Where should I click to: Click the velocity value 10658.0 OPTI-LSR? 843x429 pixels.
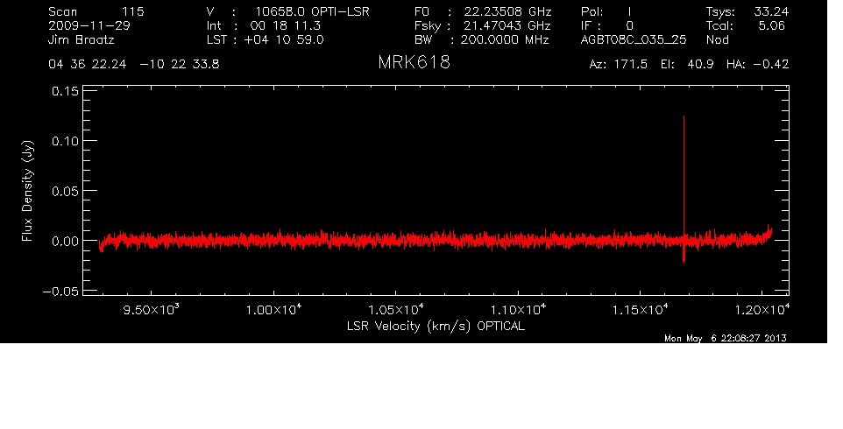pyautogui.click(x=312, y=11)
